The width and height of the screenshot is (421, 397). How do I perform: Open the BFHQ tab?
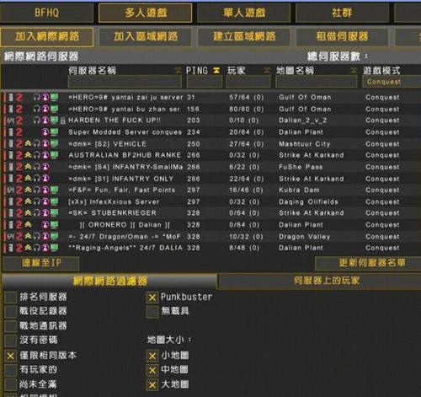click(46, 13)
